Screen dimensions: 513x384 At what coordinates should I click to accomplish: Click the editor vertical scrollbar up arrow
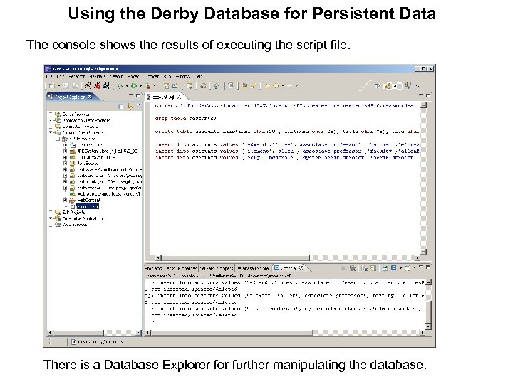coord(423,105)
